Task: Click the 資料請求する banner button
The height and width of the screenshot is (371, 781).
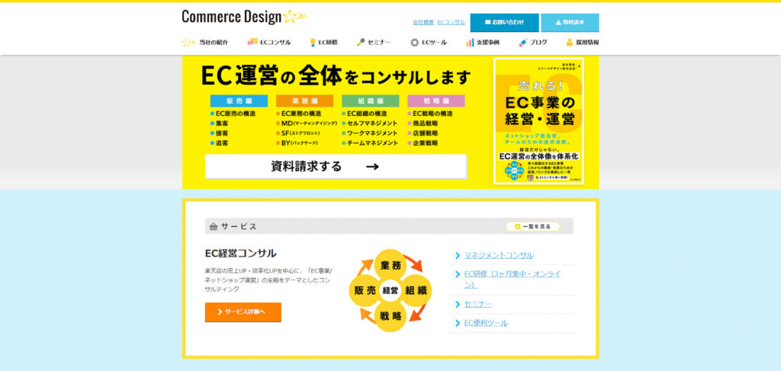Action: (x=336, y=166)
